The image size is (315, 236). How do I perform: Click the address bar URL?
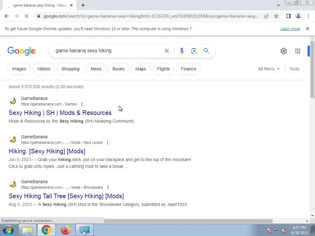pos(151,16)
